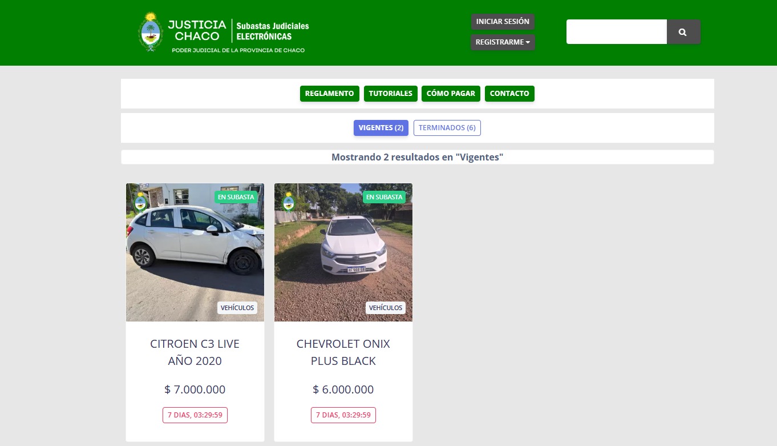Click the Chevrolet Onix auction photo

pos(343,252)
